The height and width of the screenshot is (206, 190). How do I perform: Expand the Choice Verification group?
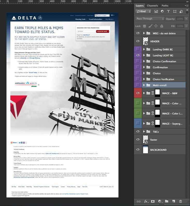click(x=144, y=79)
